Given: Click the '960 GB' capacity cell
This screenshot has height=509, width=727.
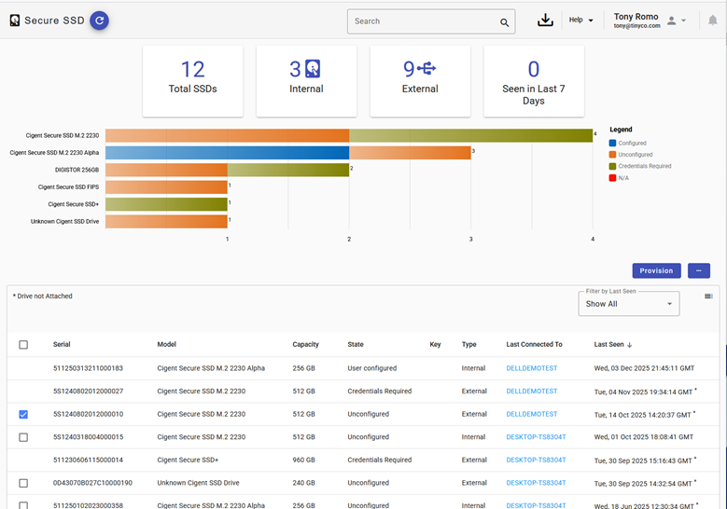Looking at the screenshot, I should tap(303, 460).
